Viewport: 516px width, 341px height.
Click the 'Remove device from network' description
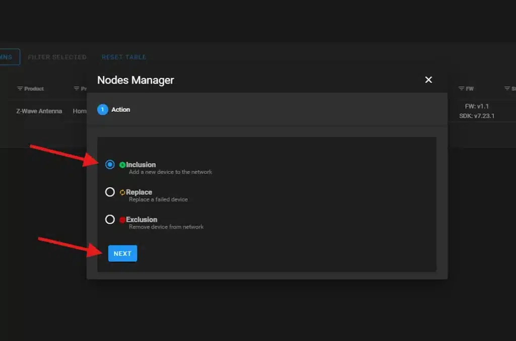(166, 227)
